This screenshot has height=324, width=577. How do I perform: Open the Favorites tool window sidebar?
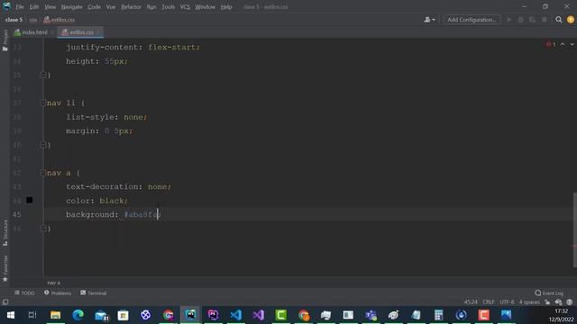(5, 268)
